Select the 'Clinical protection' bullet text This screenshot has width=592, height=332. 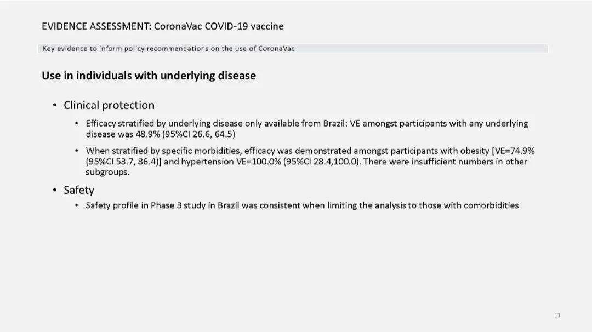109,105
